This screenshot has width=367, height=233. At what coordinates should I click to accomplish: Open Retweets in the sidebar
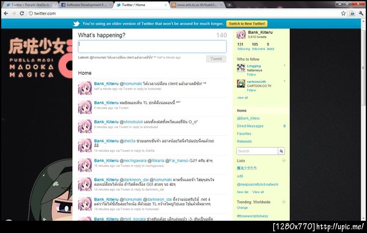244,141
